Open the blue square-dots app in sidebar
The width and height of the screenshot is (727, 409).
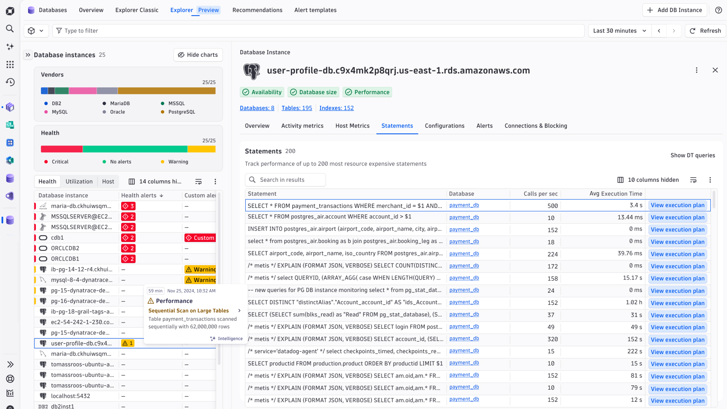tap(10, 143)
